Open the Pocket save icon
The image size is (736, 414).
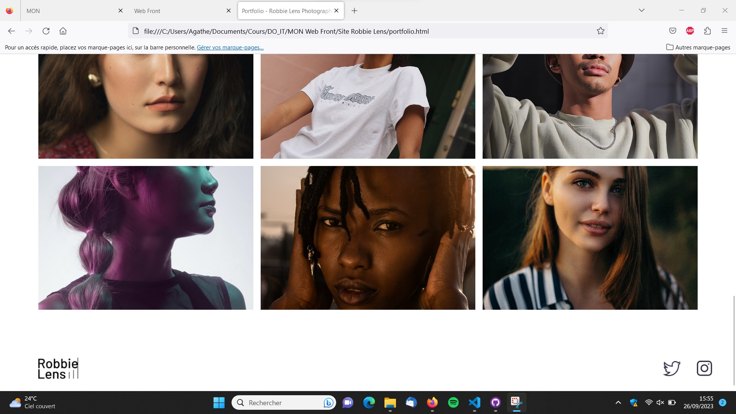(x=672, y=31)
